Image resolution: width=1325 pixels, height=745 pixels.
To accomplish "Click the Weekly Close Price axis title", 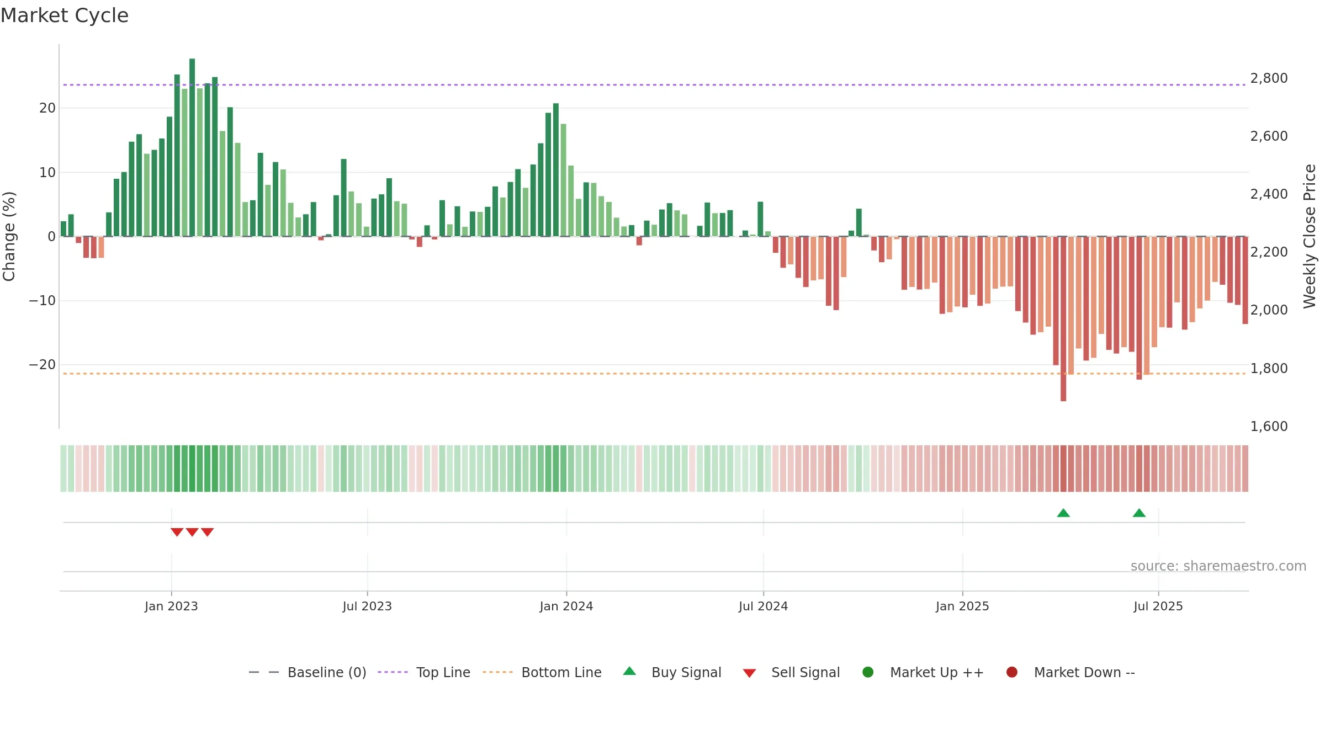I will click(x=1310, y=236).
